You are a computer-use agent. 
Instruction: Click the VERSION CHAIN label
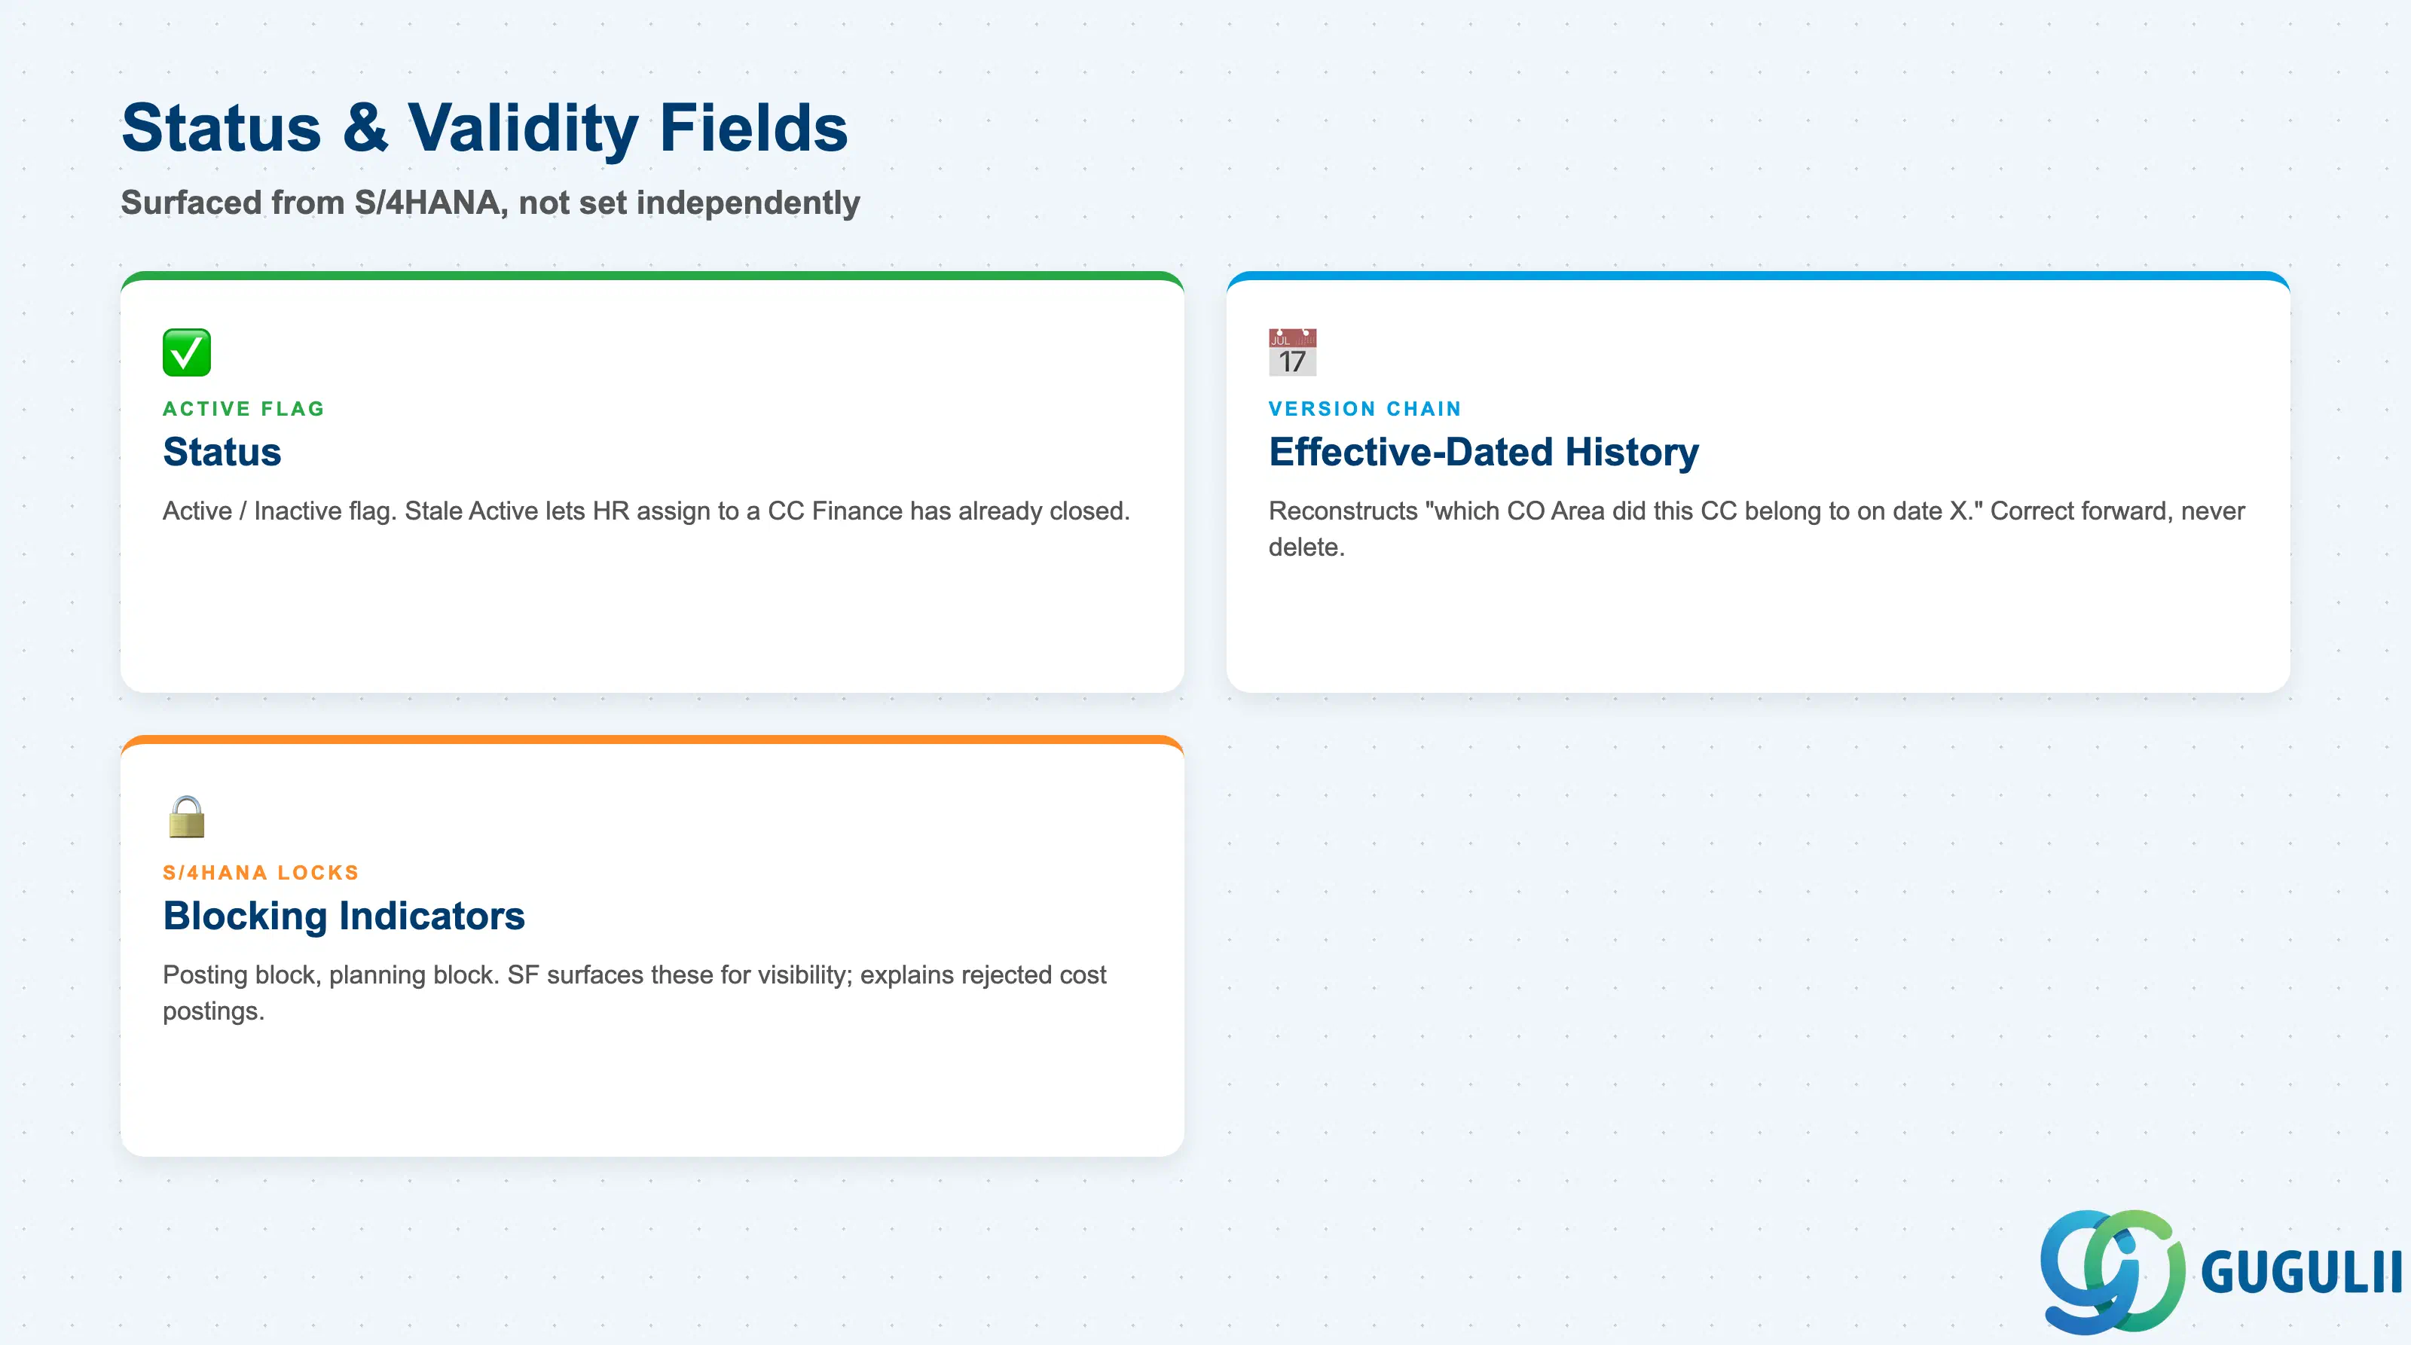(x=1364, y=409)
